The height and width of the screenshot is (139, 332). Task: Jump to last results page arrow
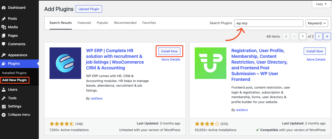coord(327,36)
